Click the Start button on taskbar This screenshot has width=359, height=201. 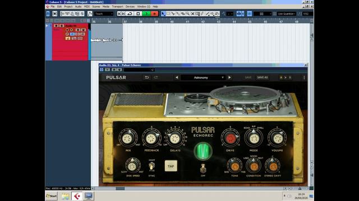(x=52, y=196)
